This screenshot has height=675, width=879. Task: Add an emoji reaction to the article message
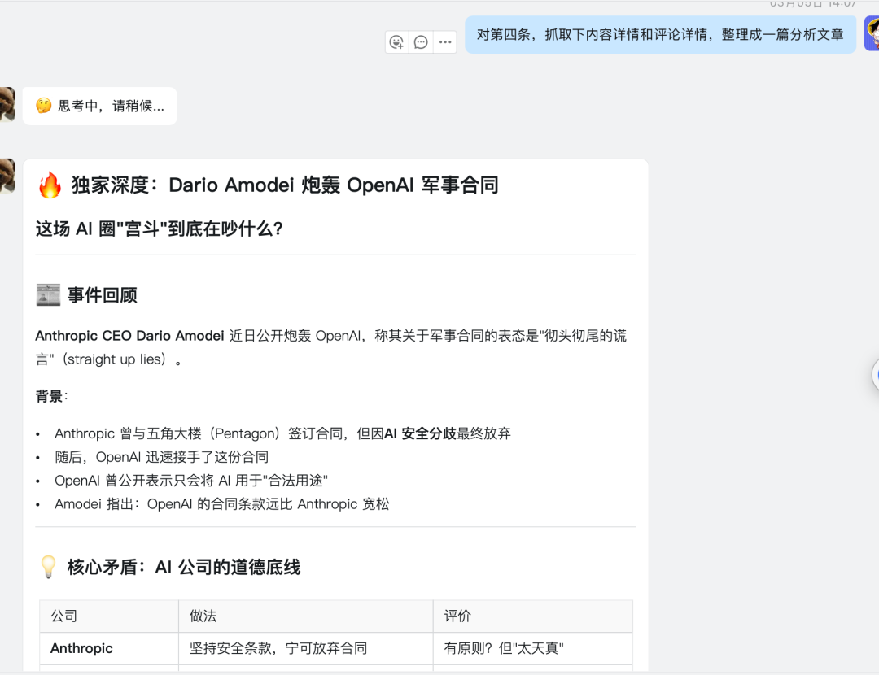coord(396,41)
